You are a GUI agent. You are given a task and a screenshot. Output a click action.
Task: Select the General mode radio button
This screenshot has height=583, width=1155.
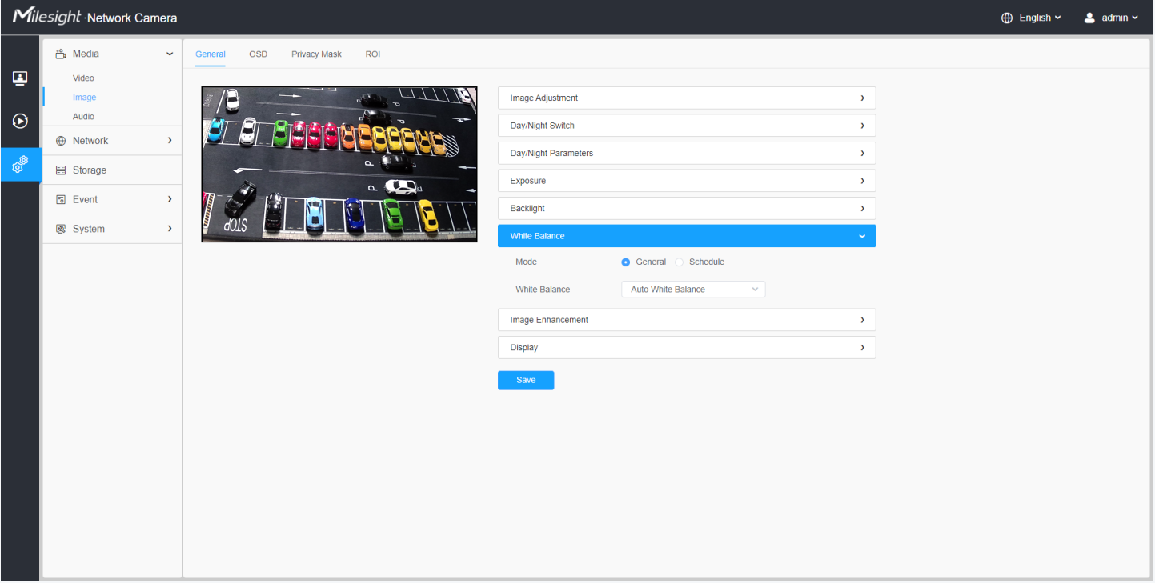click(x=626, y=262)
